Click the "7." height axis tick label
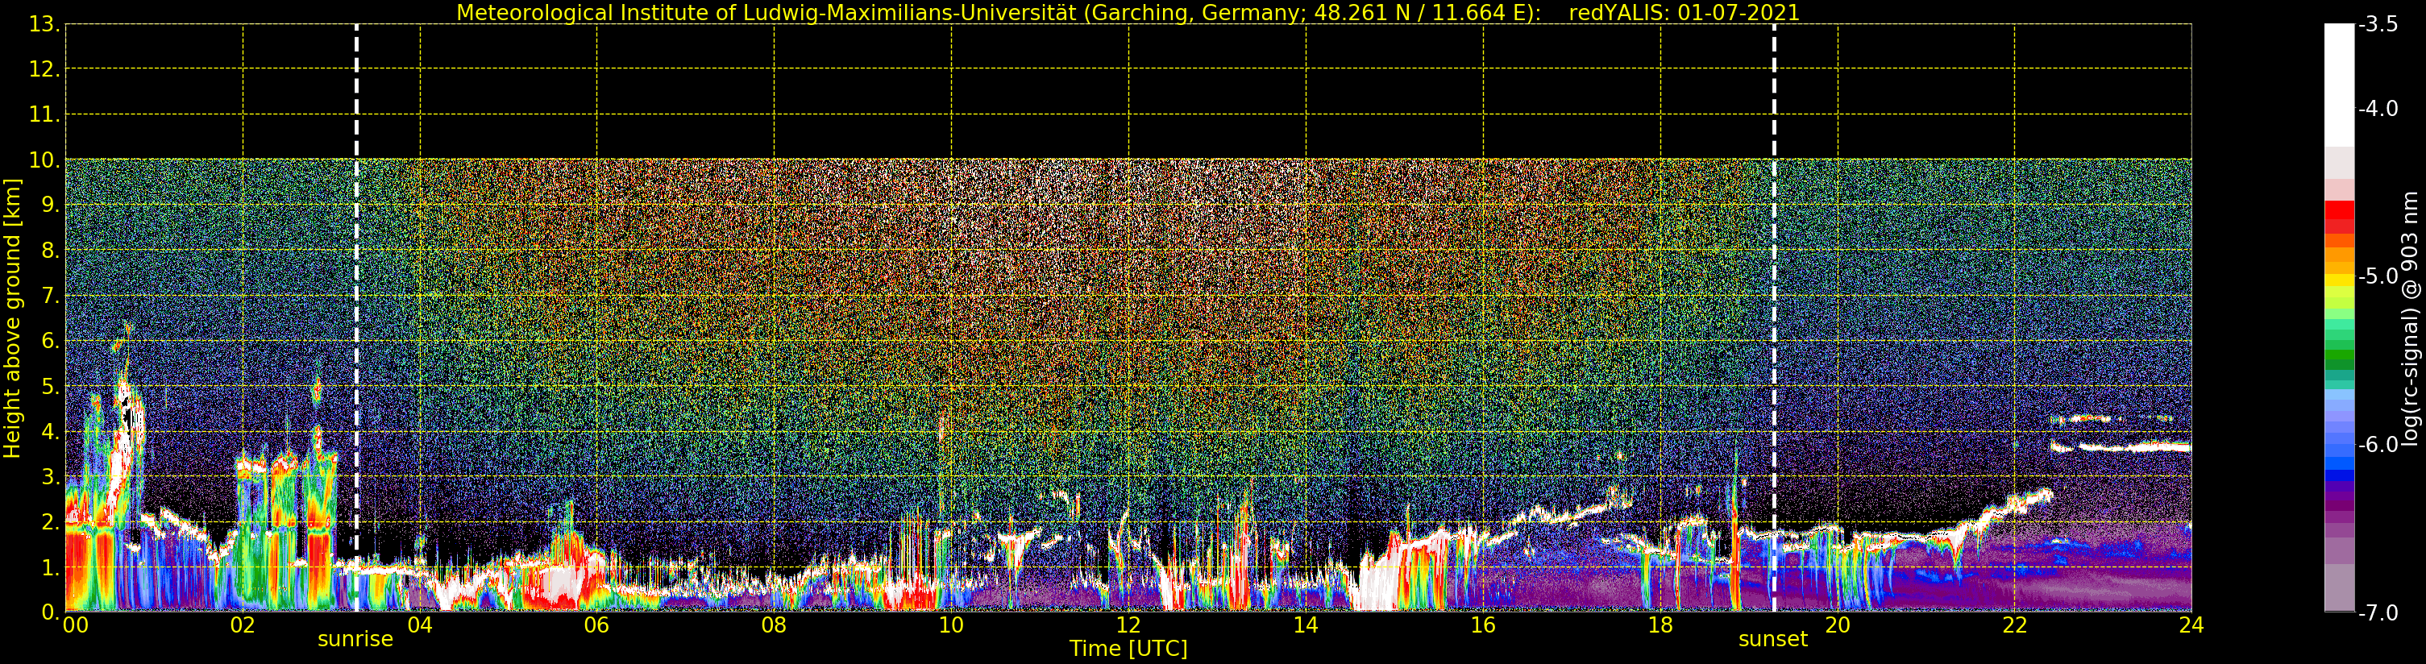Viewport: 2426px width, 664px height. (51, 297)
